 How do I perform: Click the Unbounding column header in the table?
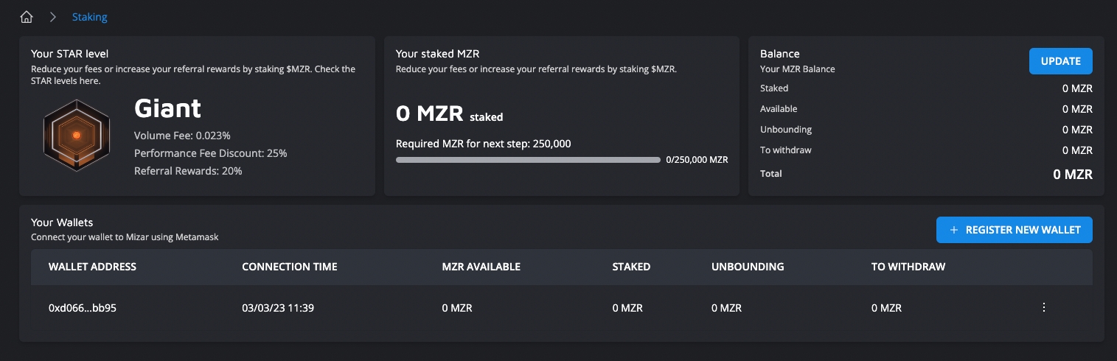pos(748,267)
